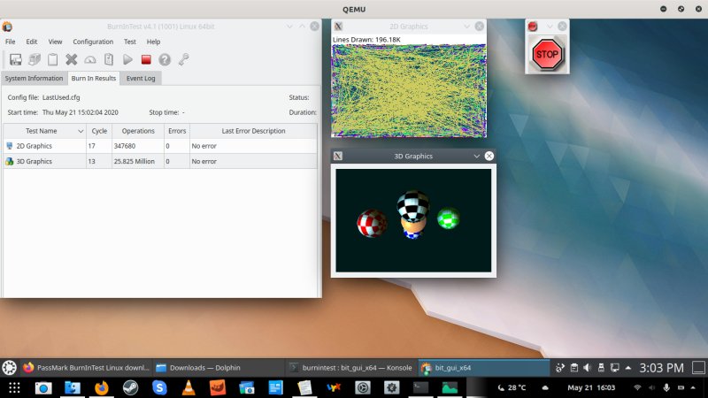708x398 pixels.
Task: Switch to PassMark BurnInTest Firefox task
Action: 86,368
